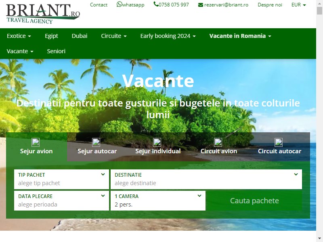Click the Sejur individual image icon

(157, 142)
